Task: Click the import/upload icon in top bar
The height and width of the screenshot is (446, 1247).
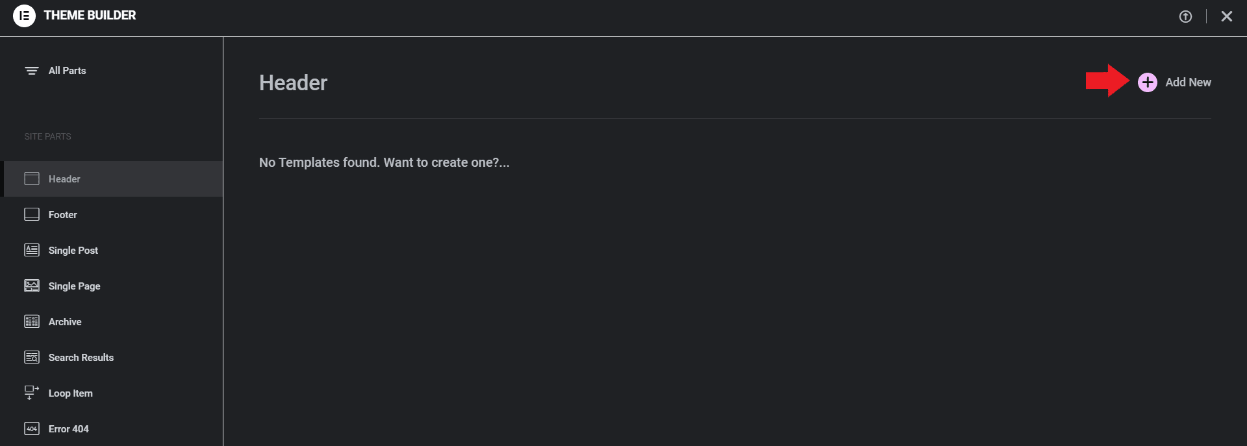Action: coord(1185,17)
